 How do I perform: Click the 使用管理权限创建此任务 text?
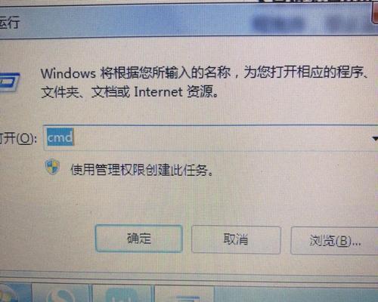141,170
